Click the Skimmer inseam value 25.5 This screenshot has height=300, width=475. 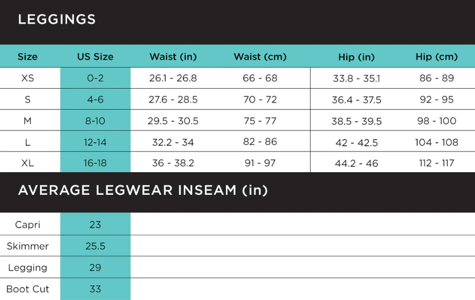[95, 246]
